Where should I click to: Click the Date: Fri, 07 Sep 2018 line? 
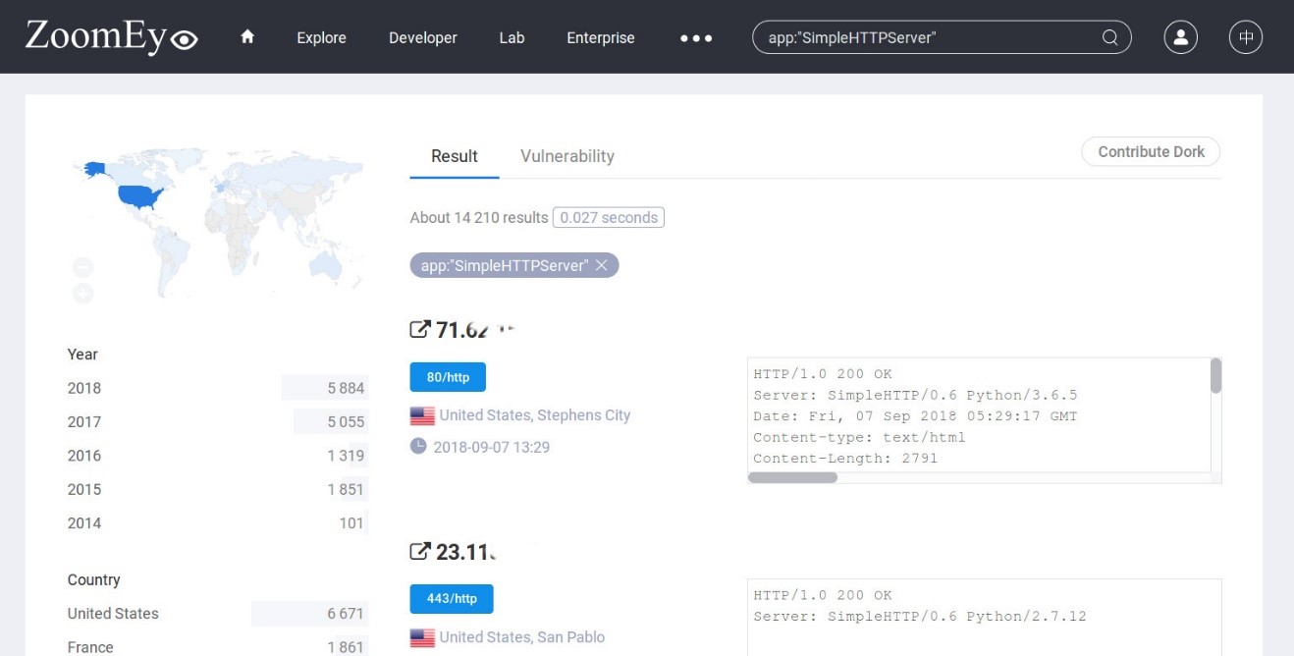(915, 416)
